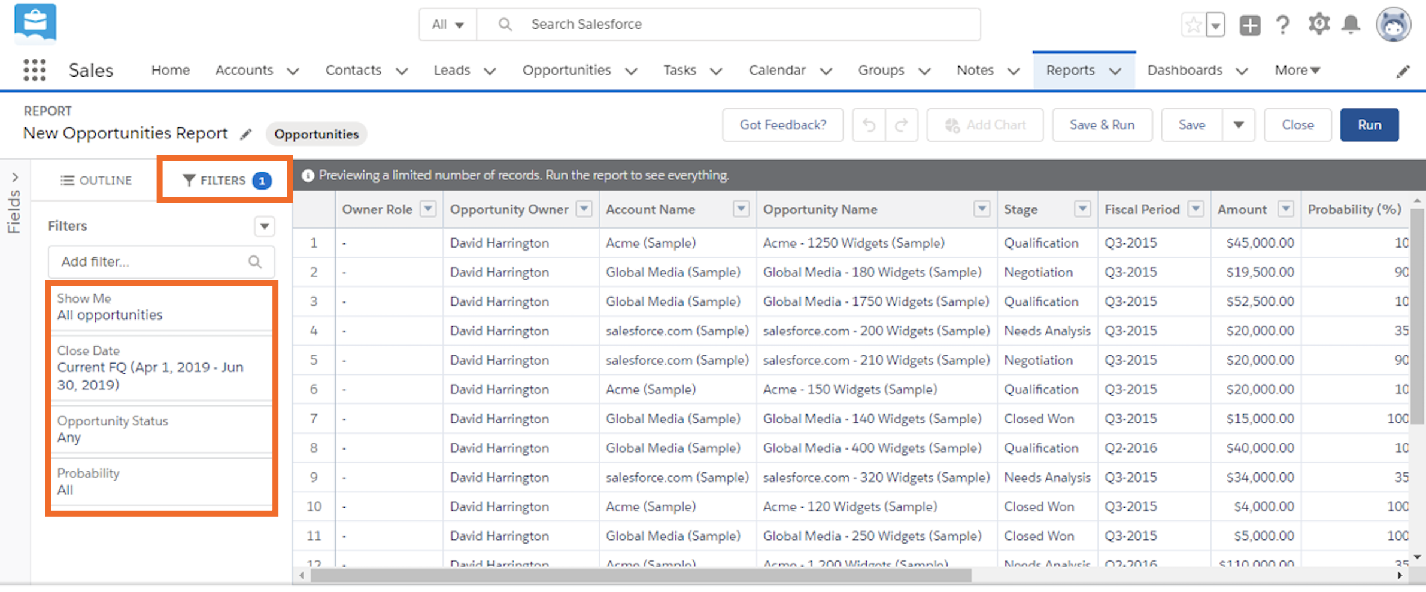Open Amount column menu arrow
1426x592 pixels.
[1285, 209]
